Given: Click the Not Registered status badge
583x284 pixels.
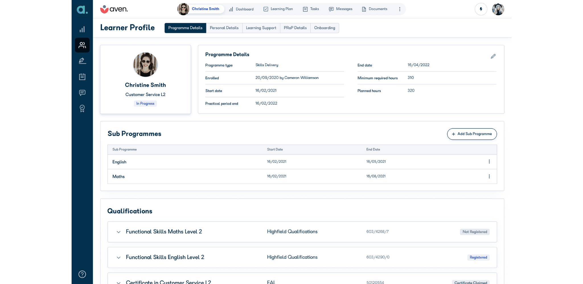Looking at the screenshot, I should 475,232.
